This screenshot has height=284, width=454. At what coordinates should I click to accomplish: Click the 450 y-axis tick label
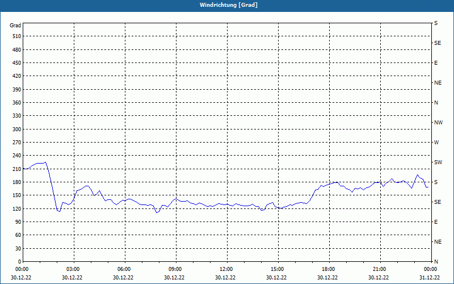17,63
